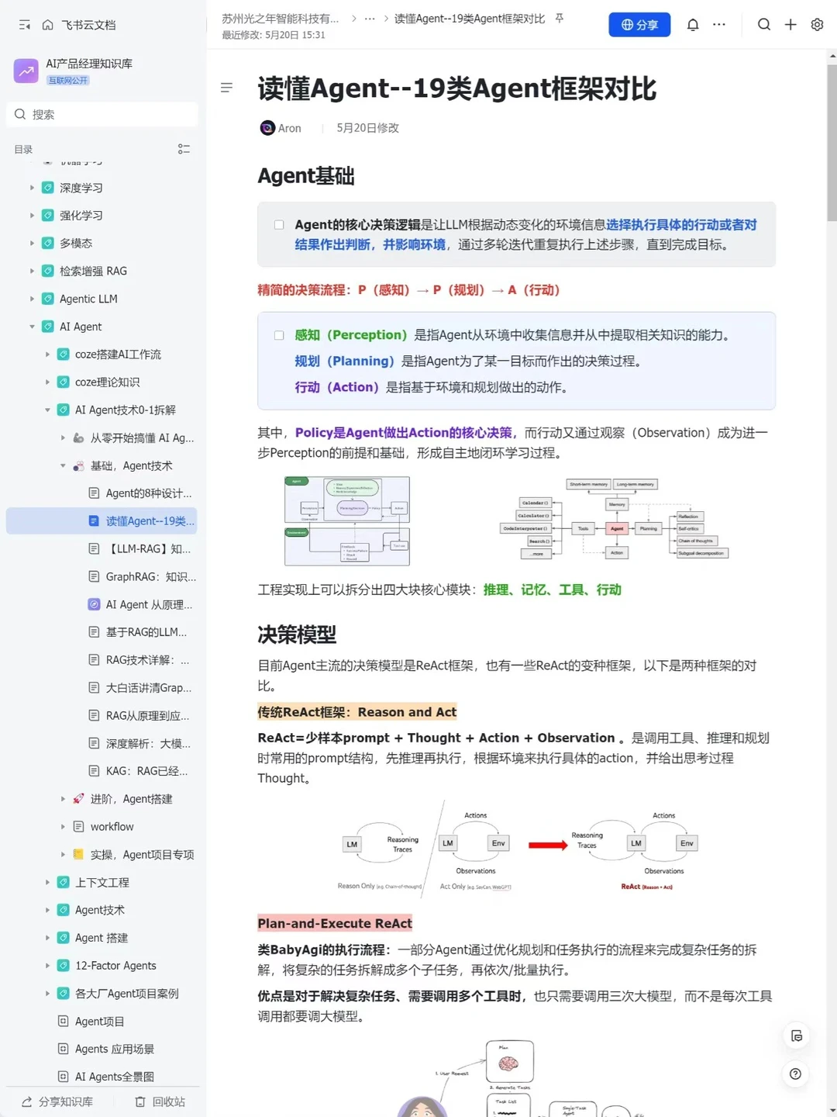Expand the workflow section

63,826
